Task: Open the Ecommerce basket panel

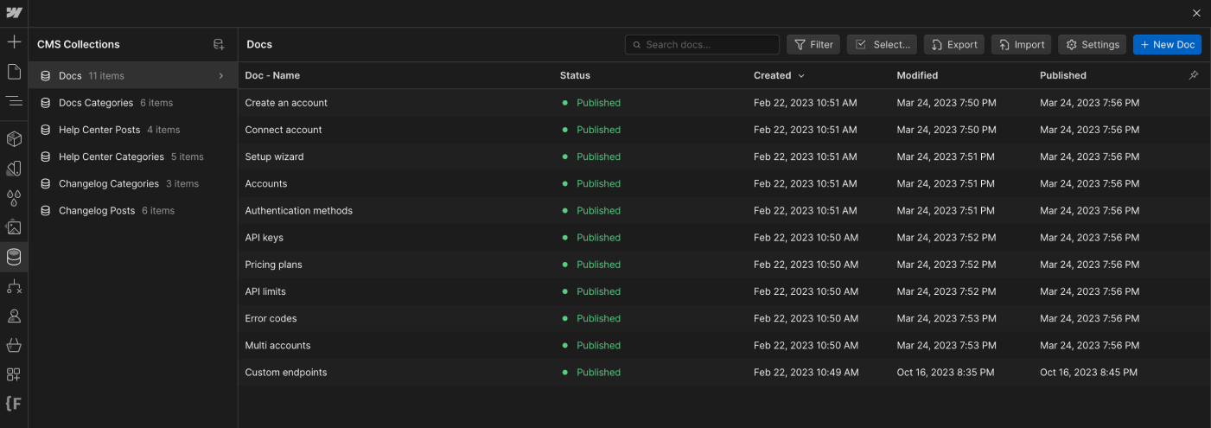Action: tap(14, 345)
